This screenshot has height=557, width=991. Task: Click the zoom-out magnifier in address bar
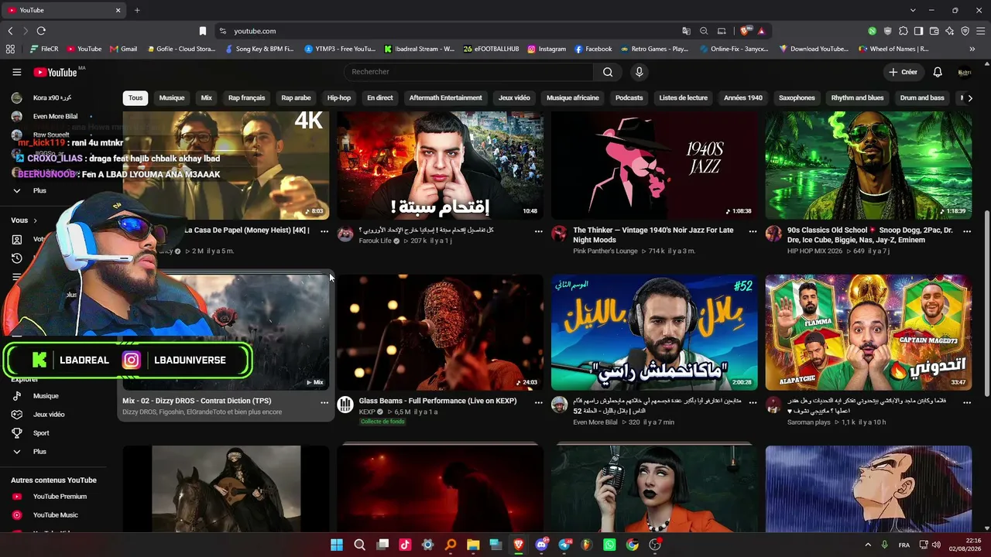[704, 31]
